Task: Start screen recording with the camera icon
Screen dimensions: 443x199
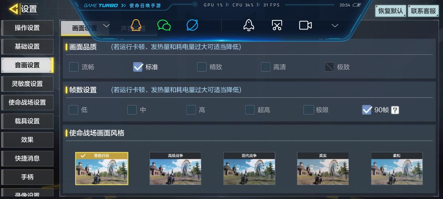Action: pyautogui.click(x=305, y=25)
